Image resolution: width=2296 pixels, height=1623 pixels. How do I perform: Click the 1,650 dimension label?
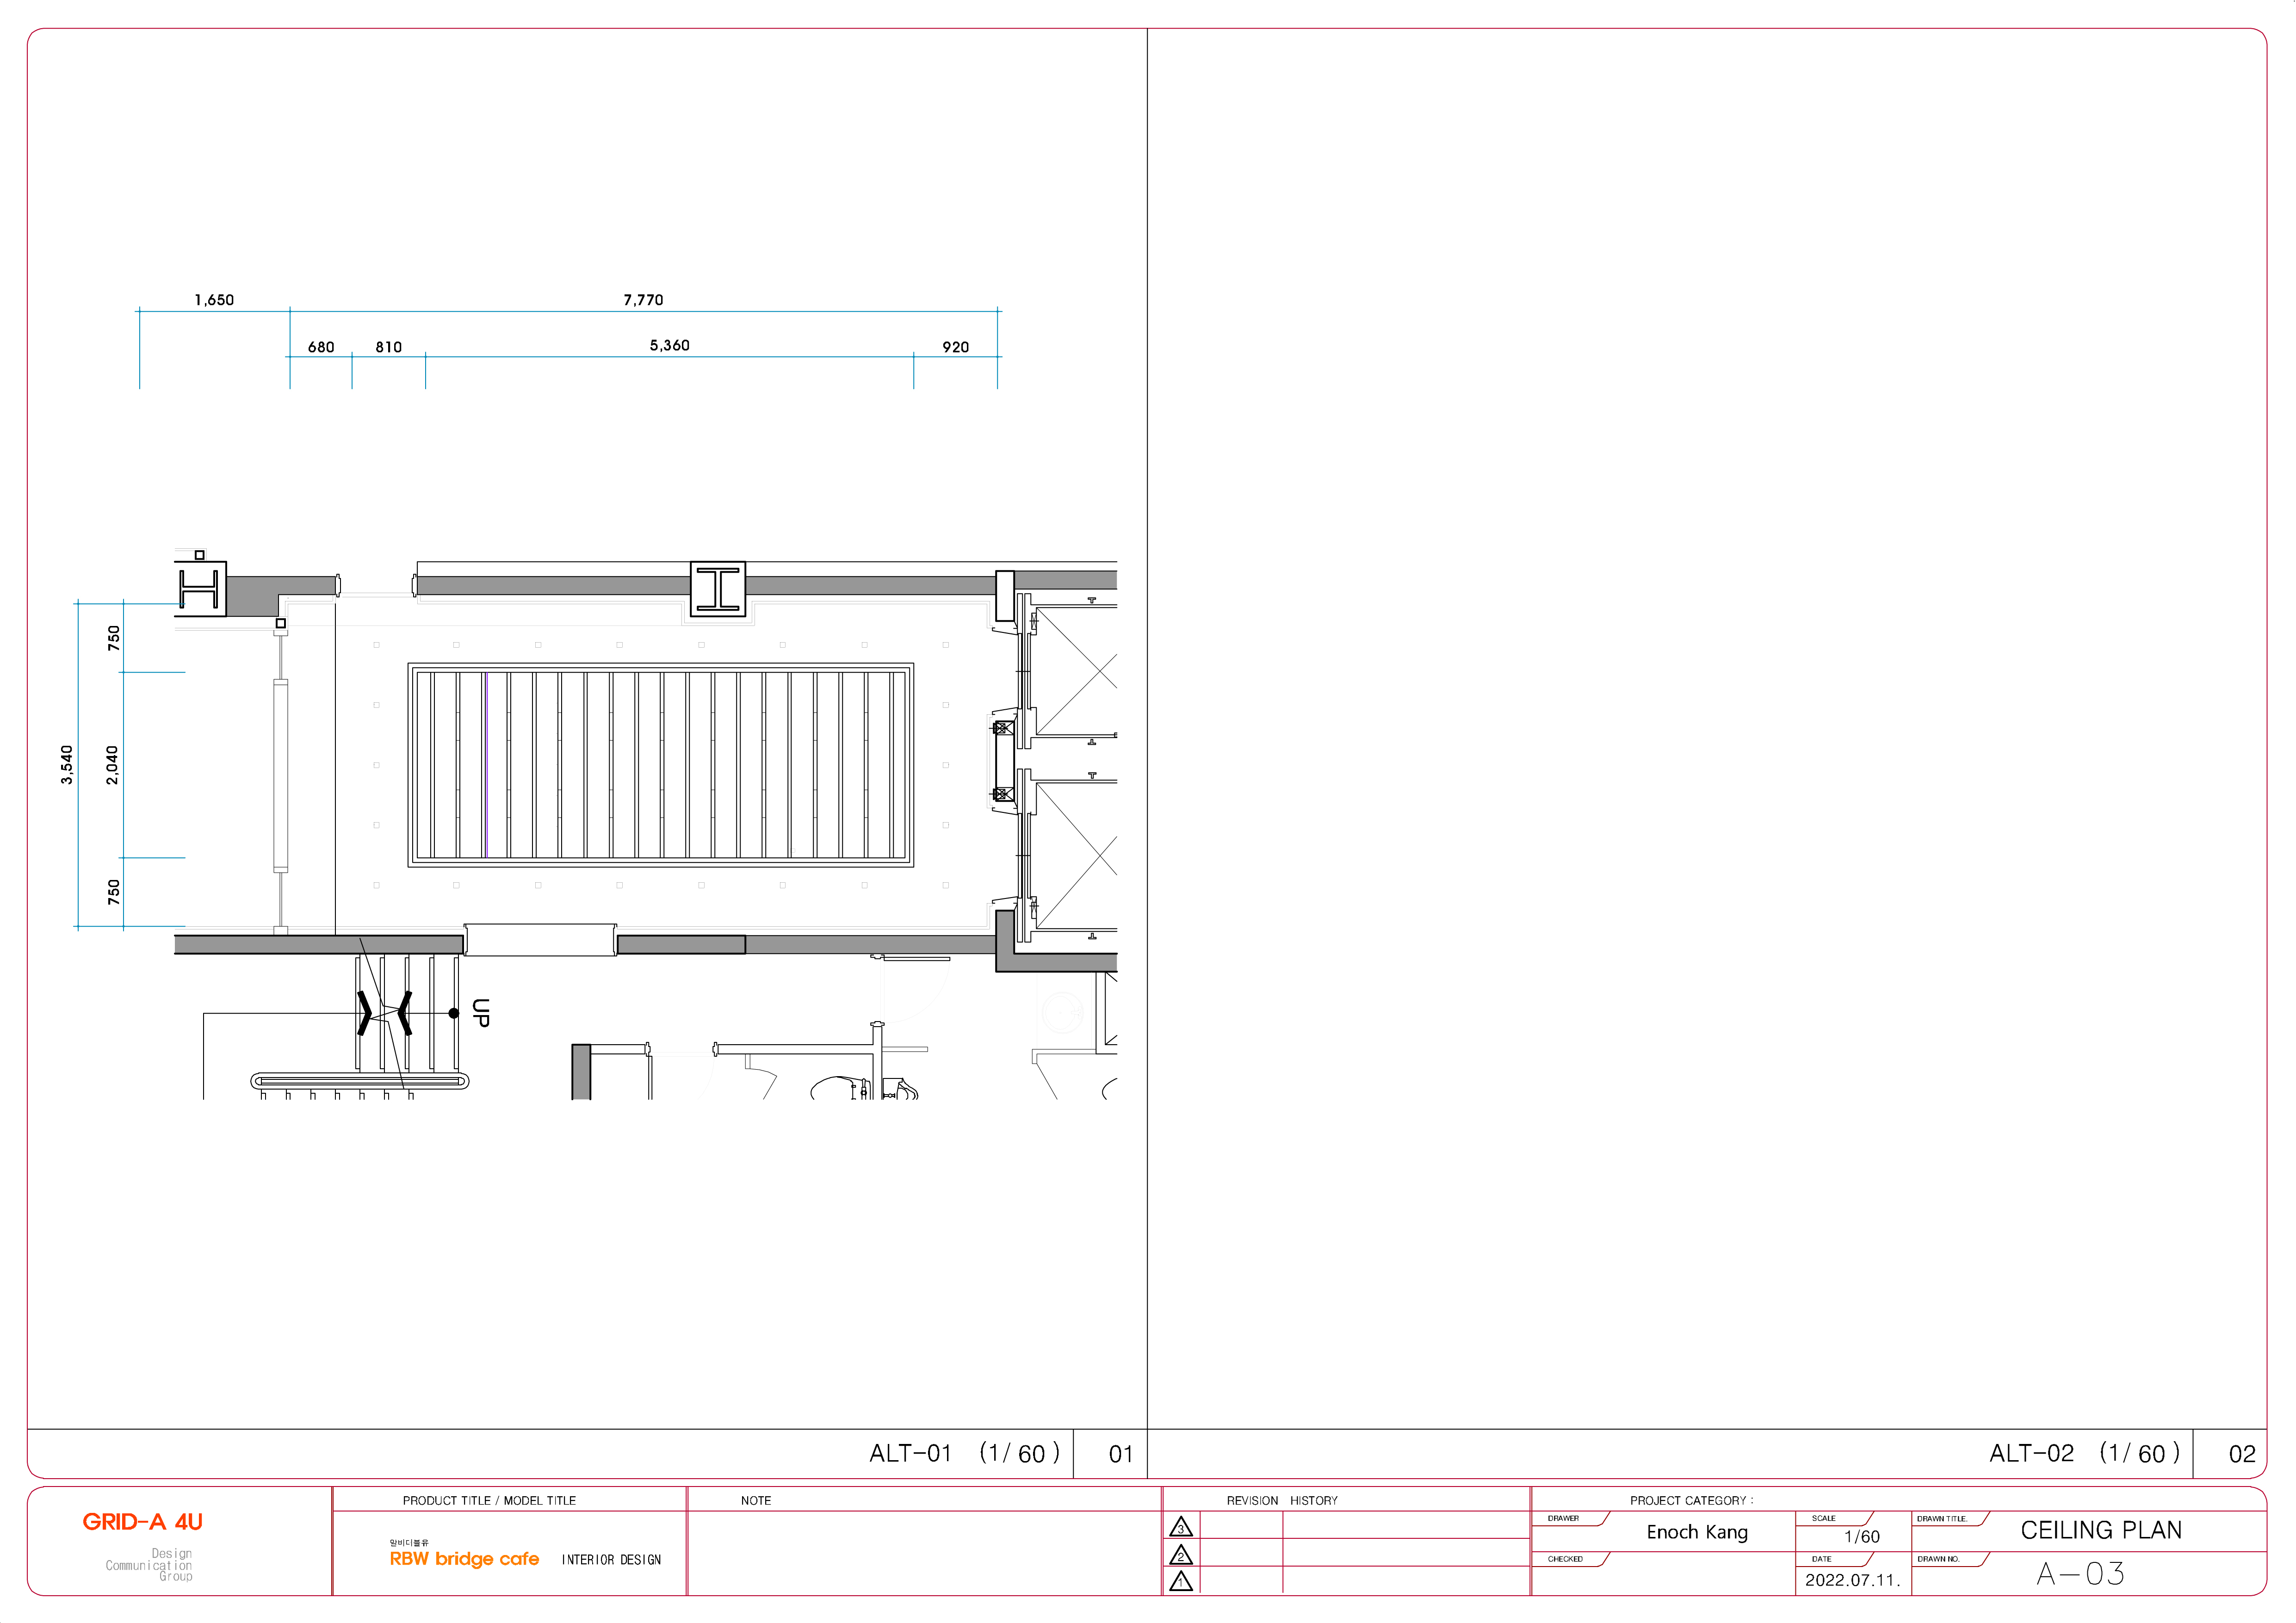coord(214,300)
